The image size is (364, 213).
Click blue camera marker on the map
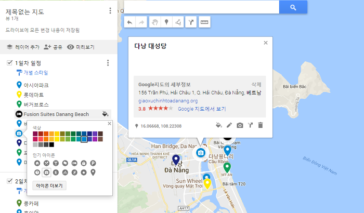(x=200, y=153)
